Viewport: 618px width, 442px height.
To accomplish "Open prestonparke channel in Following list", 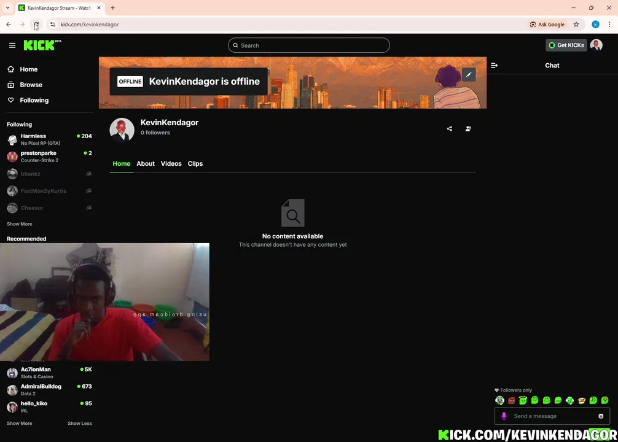I will coord(49,157).
